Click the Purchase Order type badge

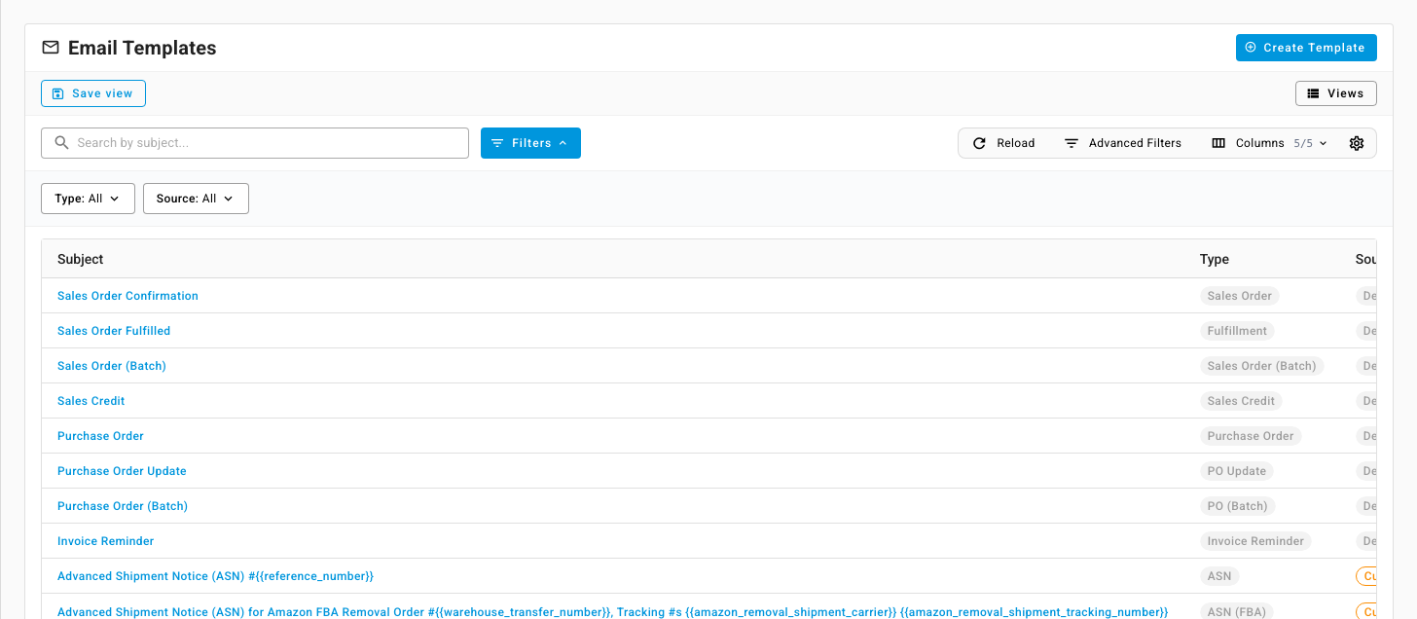pos(1251,436)
